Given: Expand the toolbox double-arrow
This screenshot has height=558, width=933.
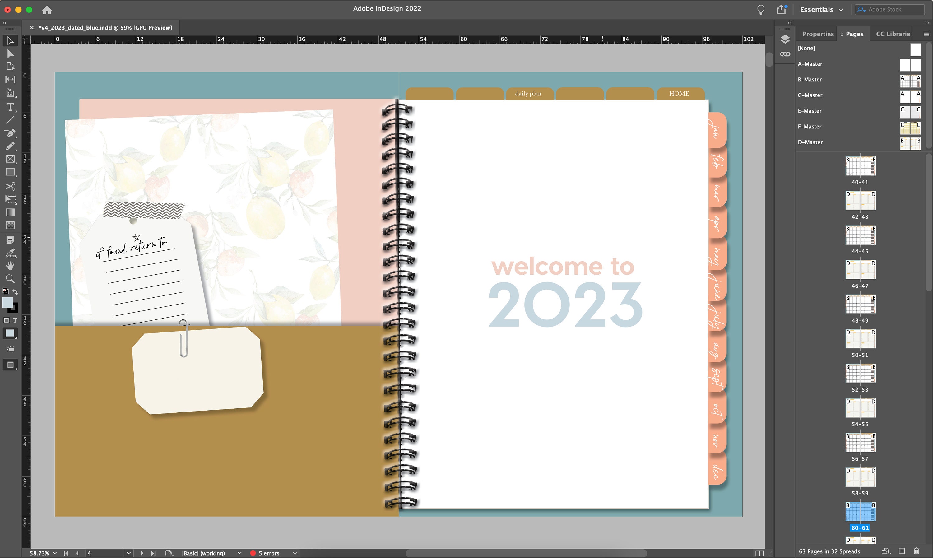Looking at the screenshot, I should (4, 23).
